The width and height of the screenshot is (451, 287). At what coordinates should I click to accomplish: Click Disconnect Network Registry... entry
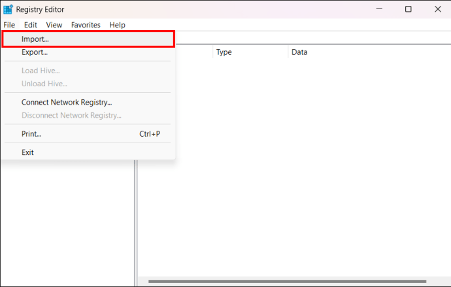pyautogui.click(x=88, y=115)
